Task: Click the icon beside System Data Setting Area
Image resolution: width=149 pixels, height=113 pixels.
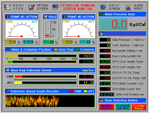Action: click(x=102, y=34)
